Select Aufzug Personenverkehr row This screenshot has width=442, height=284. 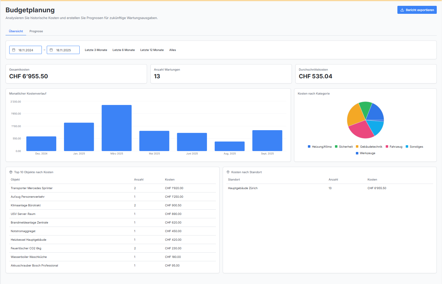[113, 197]
